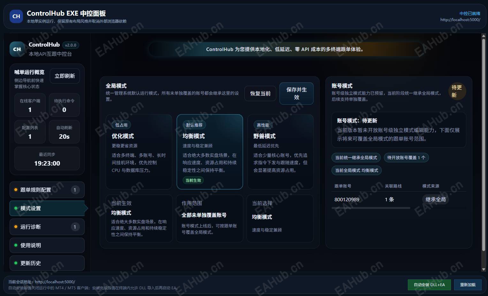Click the ControlHub CH logo in the sidebar

[x=17, y=49]
